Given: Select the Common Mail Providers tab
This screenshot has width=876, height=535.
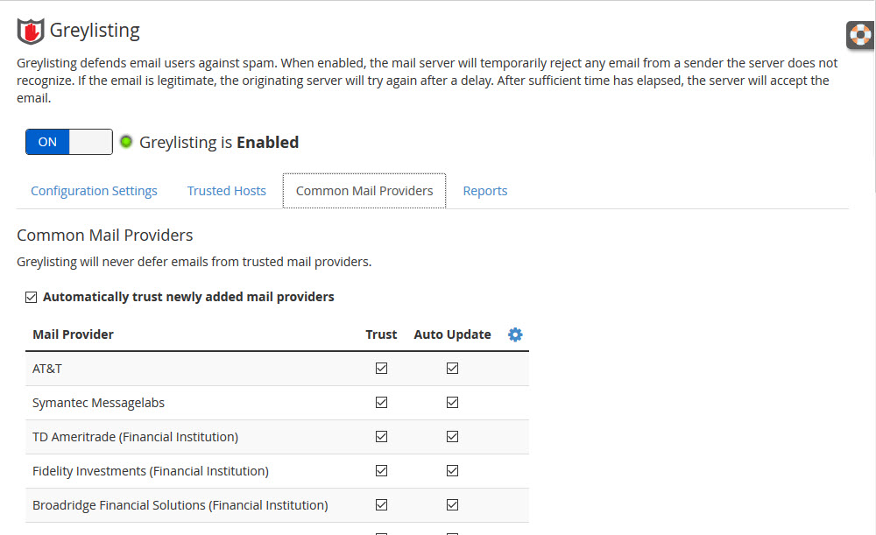Looking at the screenshot, I should [x=364, y=191].
